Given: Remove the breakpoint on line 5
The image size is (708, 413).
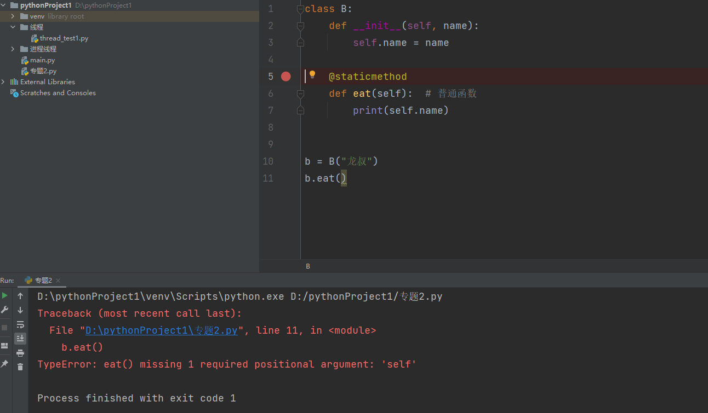Looking at the screenshot, I should point(286,77).
